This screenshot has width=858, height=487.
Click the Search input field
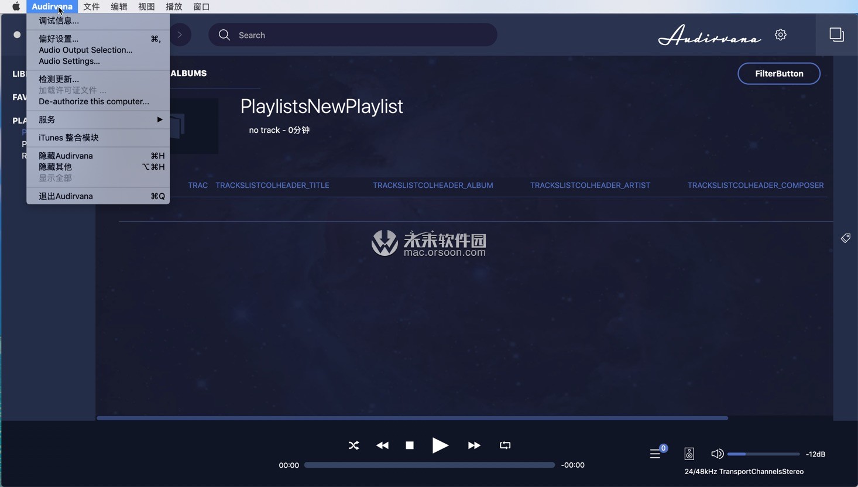coord(352,35)
